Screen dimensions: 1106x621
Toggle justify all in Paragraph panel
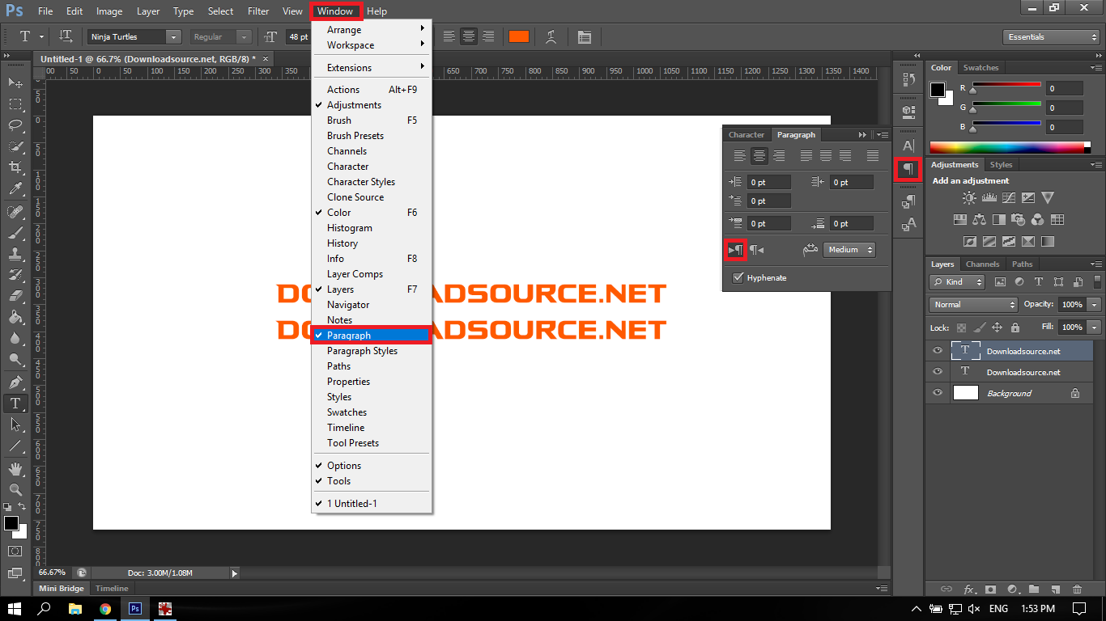tap(873, 156)
